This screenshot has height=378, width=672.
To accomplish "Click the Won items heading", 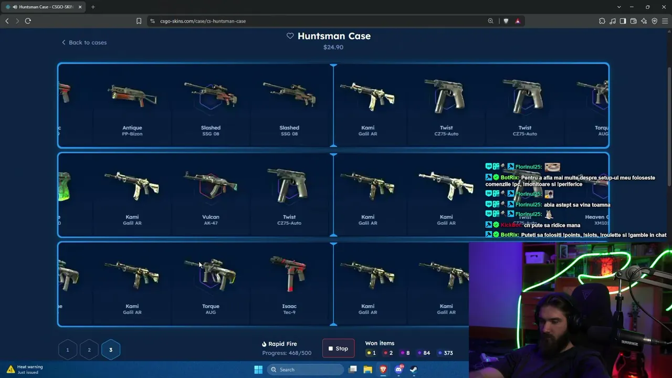I will [x=380, y=343].
